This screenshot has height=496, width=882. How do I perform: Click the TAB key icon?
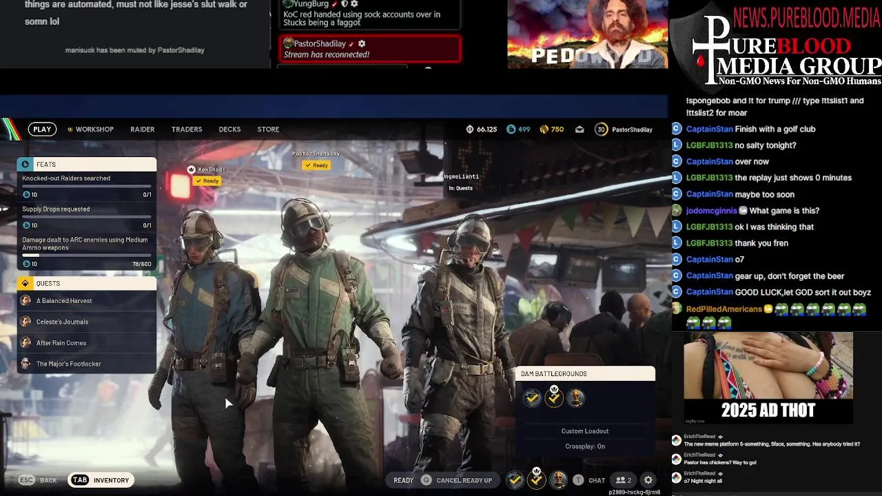click(80, 480)
